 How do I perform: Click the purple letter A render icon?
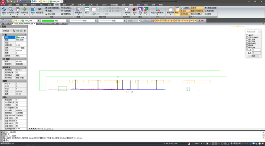(x=140, y=9)
